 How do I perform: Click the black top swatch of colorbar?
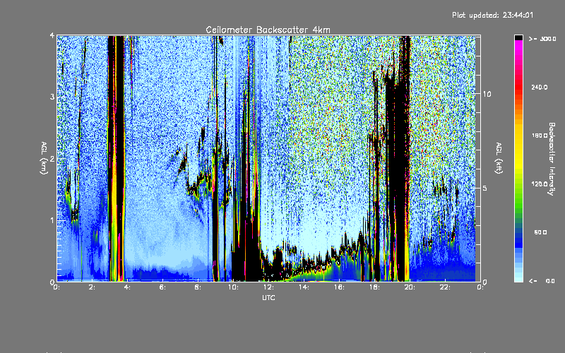[x=518, y=37]
